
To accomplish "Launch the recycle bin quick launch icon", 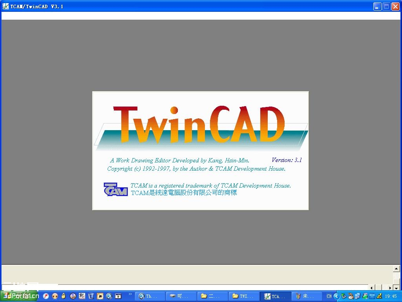I will [x=91, y=296].
